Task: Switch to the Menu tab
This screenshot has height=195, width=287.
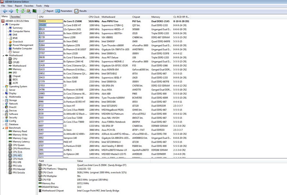Action: [x=4, y=16]
